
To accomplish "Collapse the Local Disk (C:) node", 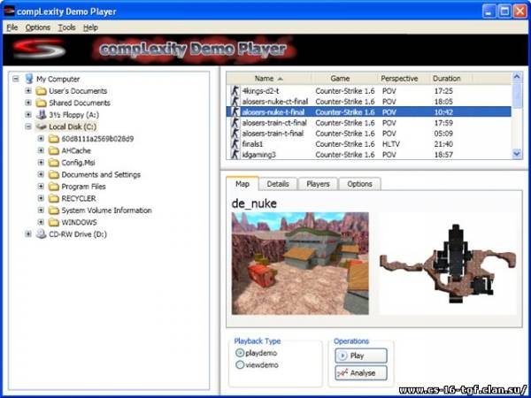I will click(x=28, y=126).
